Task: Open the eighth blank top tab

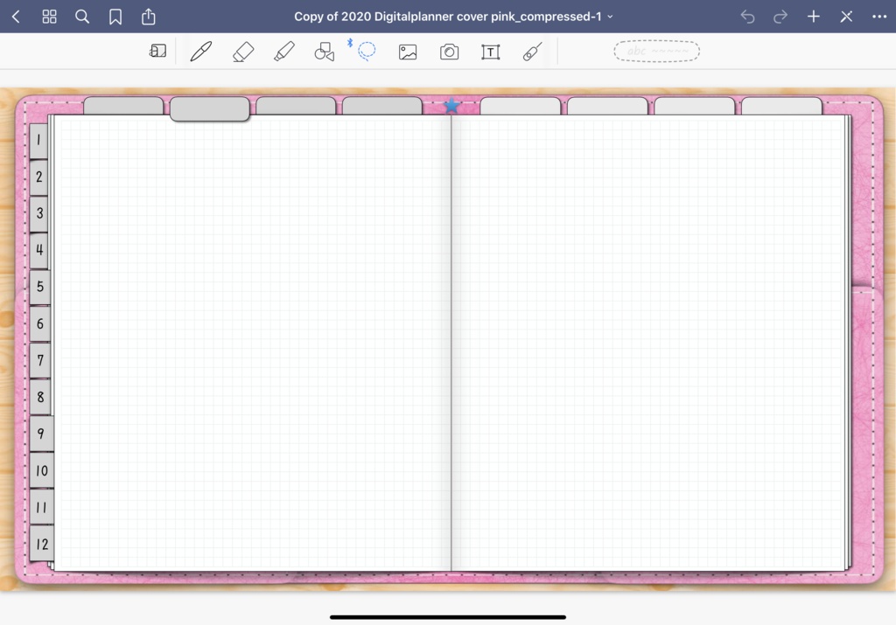Action: click(x=781, y=106)
